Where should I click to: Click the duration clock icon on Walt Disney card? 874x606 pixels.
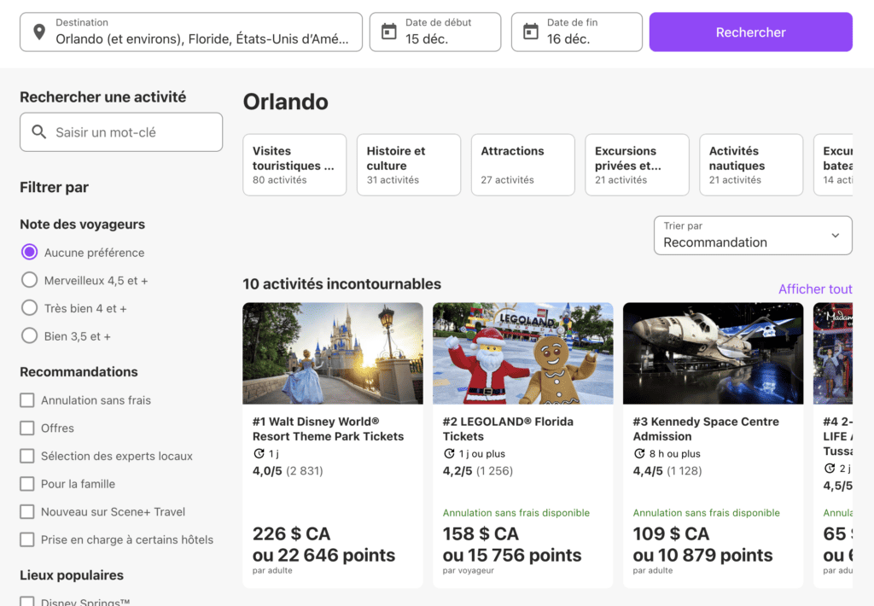[259, 454]
